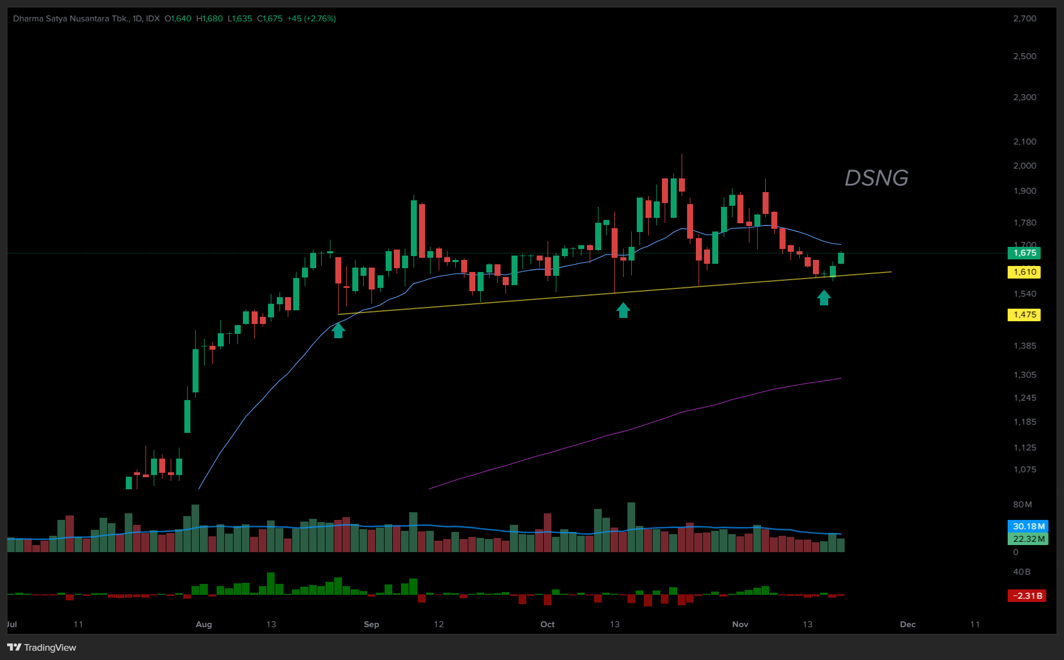The image size is (1064, 660).
Task: Click the Dec label on time axis
Action: tap(908, 624)
